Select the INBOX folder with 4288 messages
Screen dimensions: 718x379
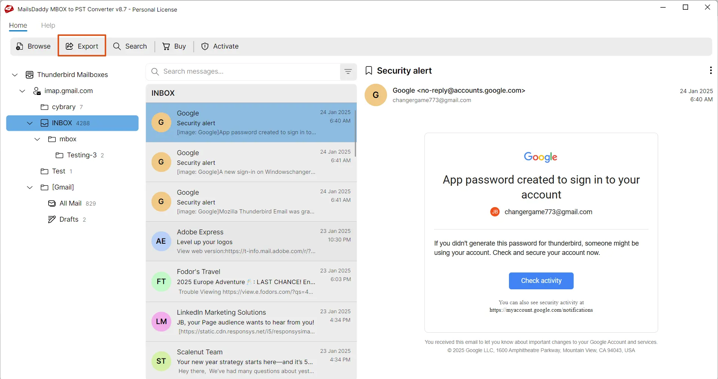(x=73, y=123)
